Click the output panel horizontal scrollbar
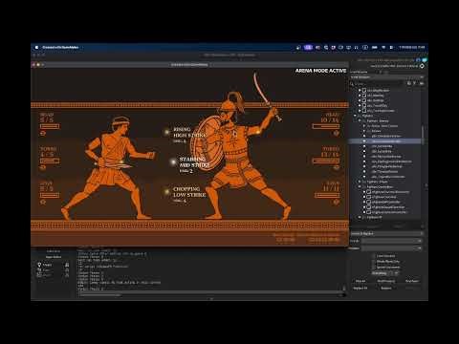This screenshot has width=459, height=344. (100, 295)
